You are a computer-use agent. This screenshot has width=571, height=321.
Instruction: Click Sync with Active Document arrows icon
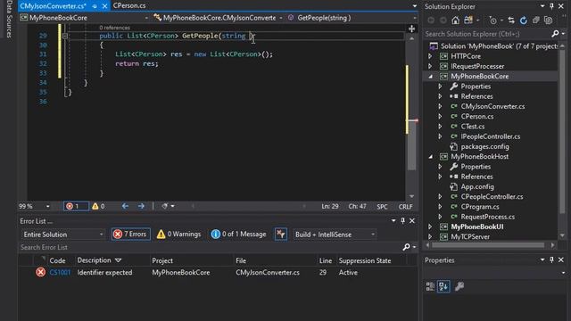(511, 21)
